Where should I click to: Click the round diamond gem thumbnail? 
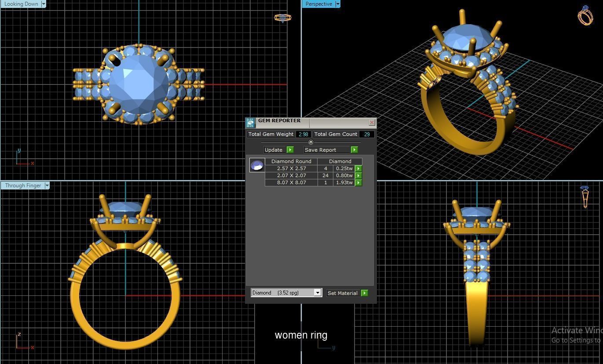click(257, 165)
